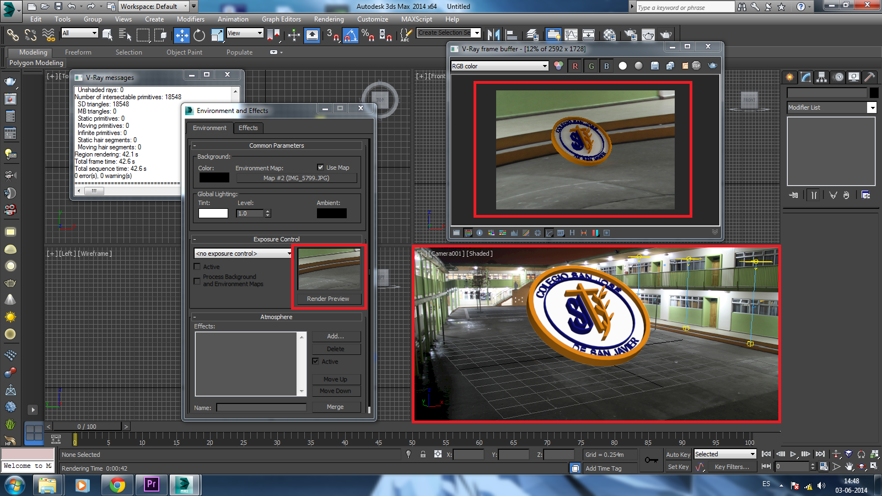Viewport: 882px width, 496px height.
Task: Activate the Select and Rotate tool
Action: click(199, 35)
